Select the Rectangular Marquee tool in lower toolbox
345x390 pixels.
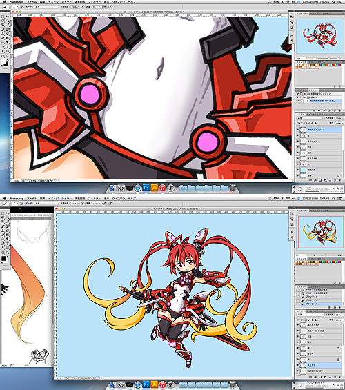coord(3,213)
